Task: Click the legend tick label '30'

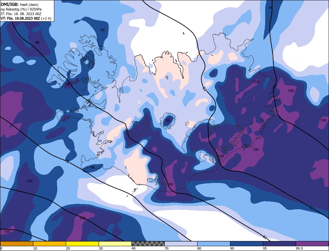Action: [x=101, y=248]
